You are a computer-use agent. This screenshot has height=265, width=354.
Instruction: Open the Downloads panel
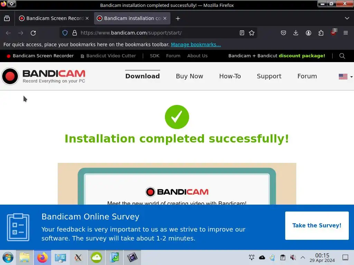click(296, 33)
